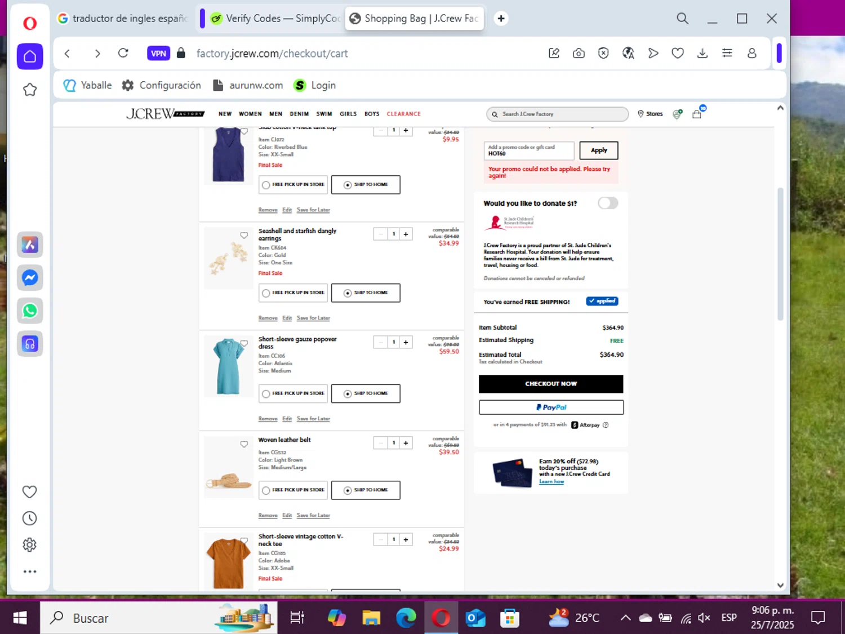This screenshot has width=845, height=634.
Task: Open J.Crew shopping bag icon
Action: (x=697, y=113)
